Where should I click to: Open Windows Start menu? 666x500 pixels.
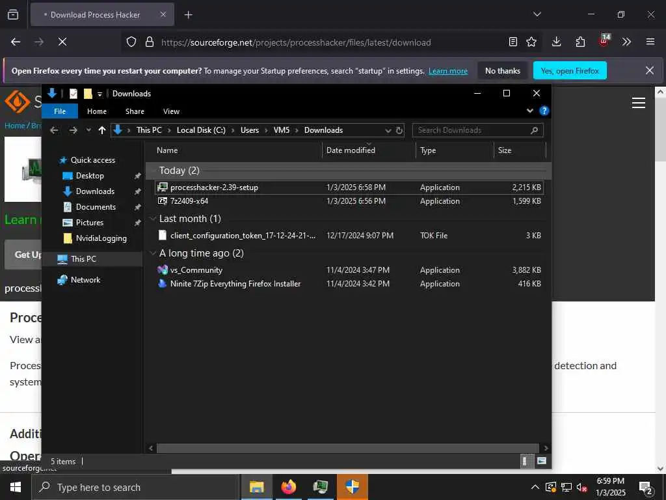(16, 487)
